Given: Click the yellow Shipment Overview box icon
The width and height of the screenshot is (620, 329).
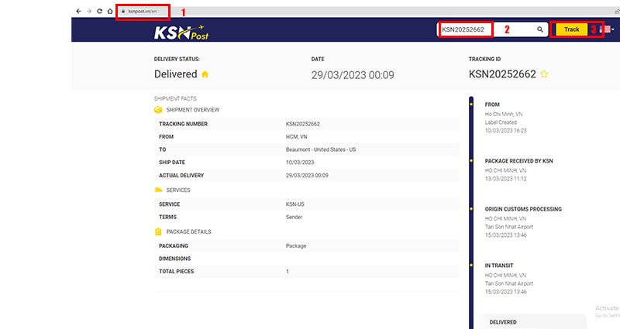Looking at the screenshot, I should point(158,110).
